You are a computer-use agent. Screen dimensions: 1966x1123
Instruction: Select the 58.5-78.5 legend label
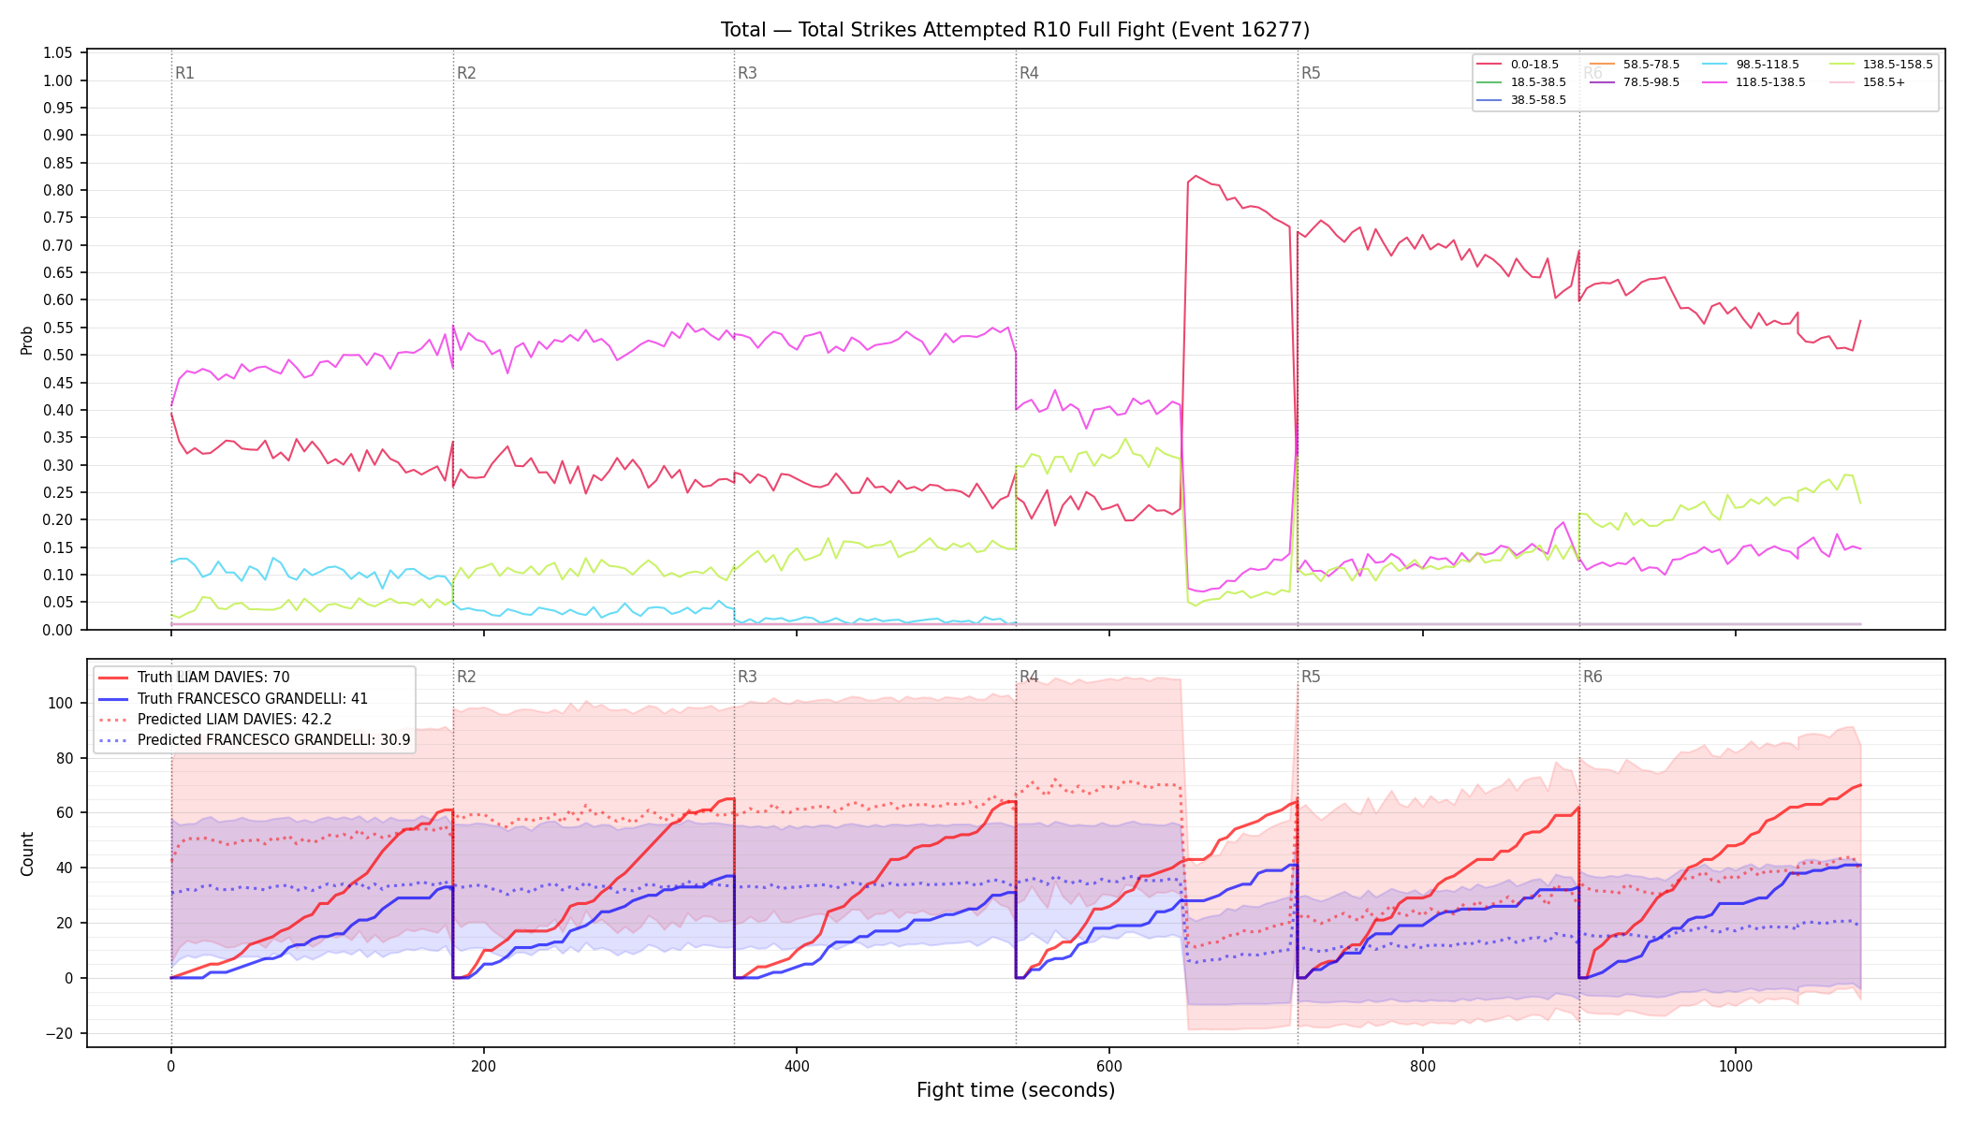pyautogui.click(x=1651, y=65)
